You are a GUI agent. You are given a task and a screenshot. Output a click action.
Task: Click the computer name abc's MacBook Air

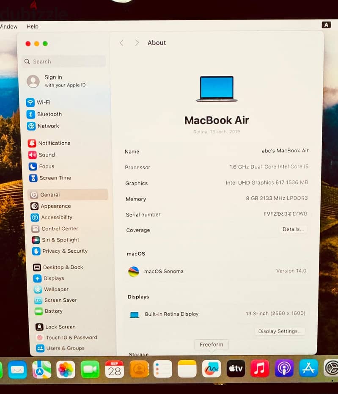285,151
